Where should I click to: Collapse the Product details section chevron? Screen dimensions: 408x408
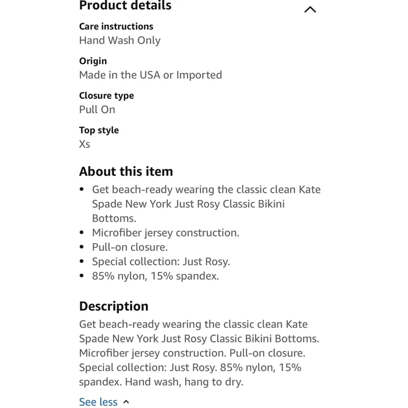click(x=310, y=10)
